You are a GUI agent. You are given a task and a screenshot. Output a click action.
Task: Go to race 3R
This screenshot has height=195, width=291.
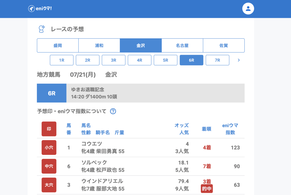tap(114, 60)
